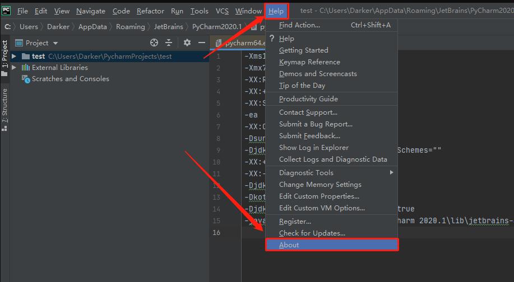
Task: Click the Collapse All icon in Project panel
Action: 169,43
